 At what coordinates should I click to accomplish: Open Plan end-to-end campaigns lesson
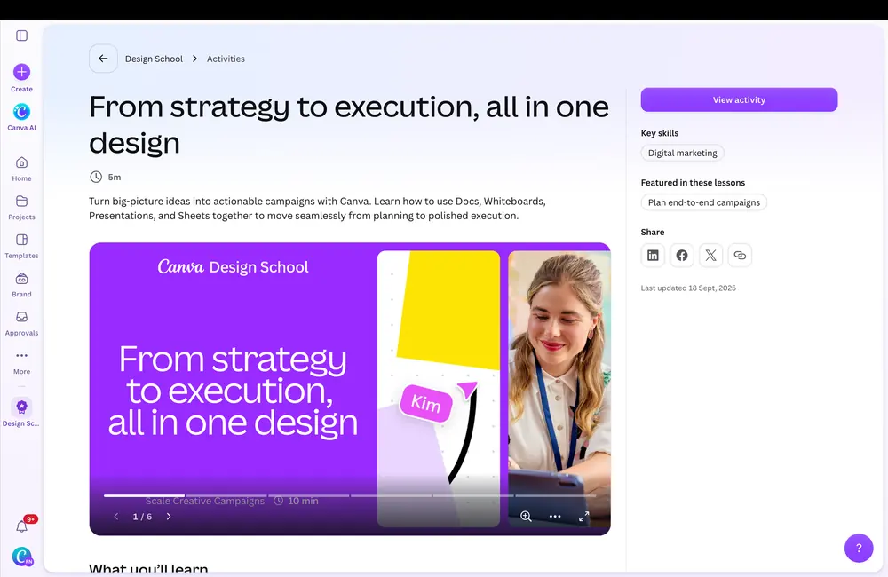click(x=704, y=202)
